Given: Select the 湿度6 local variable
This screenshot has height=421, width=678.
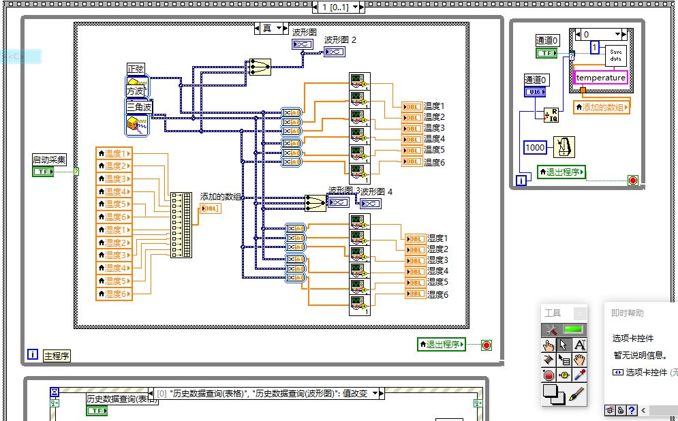Looking at the screenshot, I should coord(114,294).
